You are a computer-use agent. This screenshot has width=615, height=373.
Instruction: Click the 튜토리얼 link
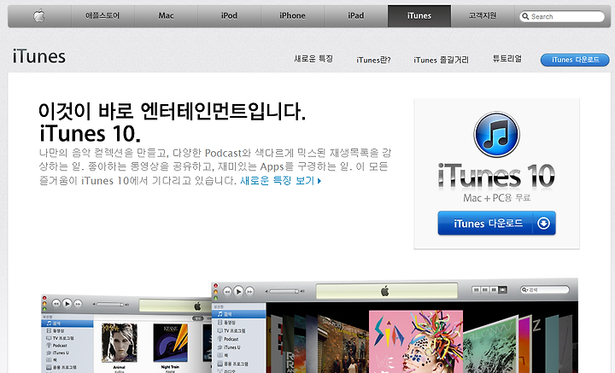coord(507,59)
